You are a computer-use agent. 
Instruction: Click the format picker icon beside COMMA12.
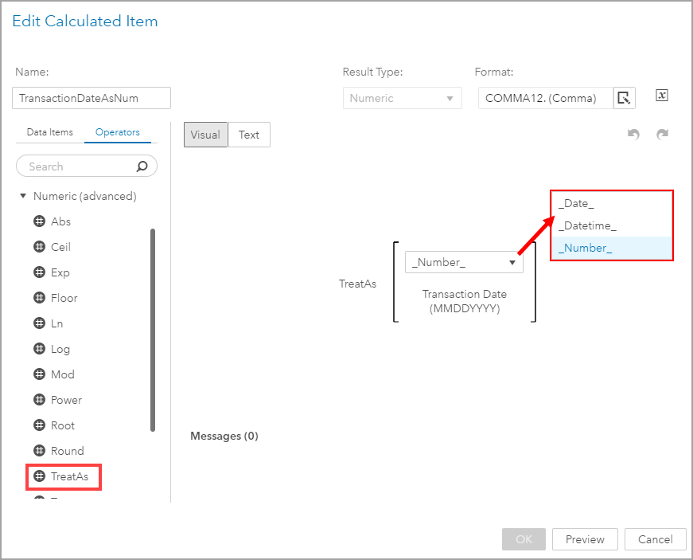pos(624,98)
